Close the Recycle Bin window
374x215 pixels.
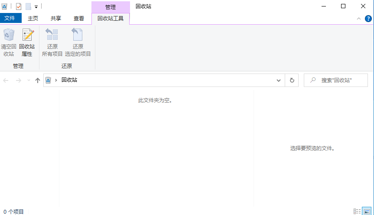pos(363,6)
